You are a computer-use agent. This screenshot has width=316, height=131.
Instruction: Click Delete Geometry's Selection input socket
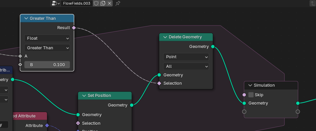(x=159, y=83)
